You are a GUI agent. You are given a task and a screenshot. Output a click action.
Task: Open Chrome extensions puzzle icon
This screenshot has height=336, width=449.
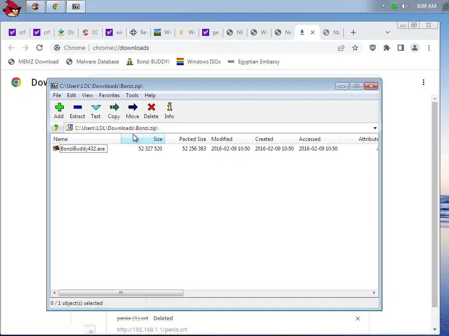pyautogui.click(x=387, y=48)
